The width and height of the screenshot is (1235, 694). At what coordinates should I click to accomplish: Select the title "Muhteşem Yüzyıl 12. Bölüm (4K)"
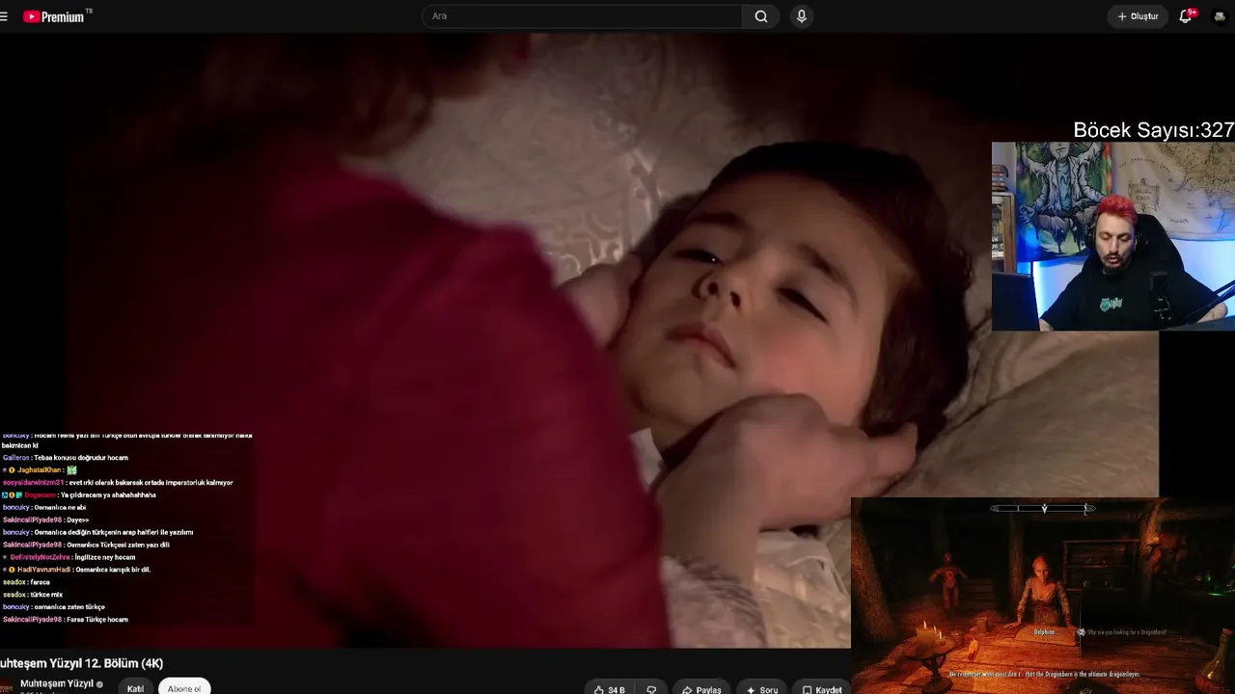[x=81, y=663]
